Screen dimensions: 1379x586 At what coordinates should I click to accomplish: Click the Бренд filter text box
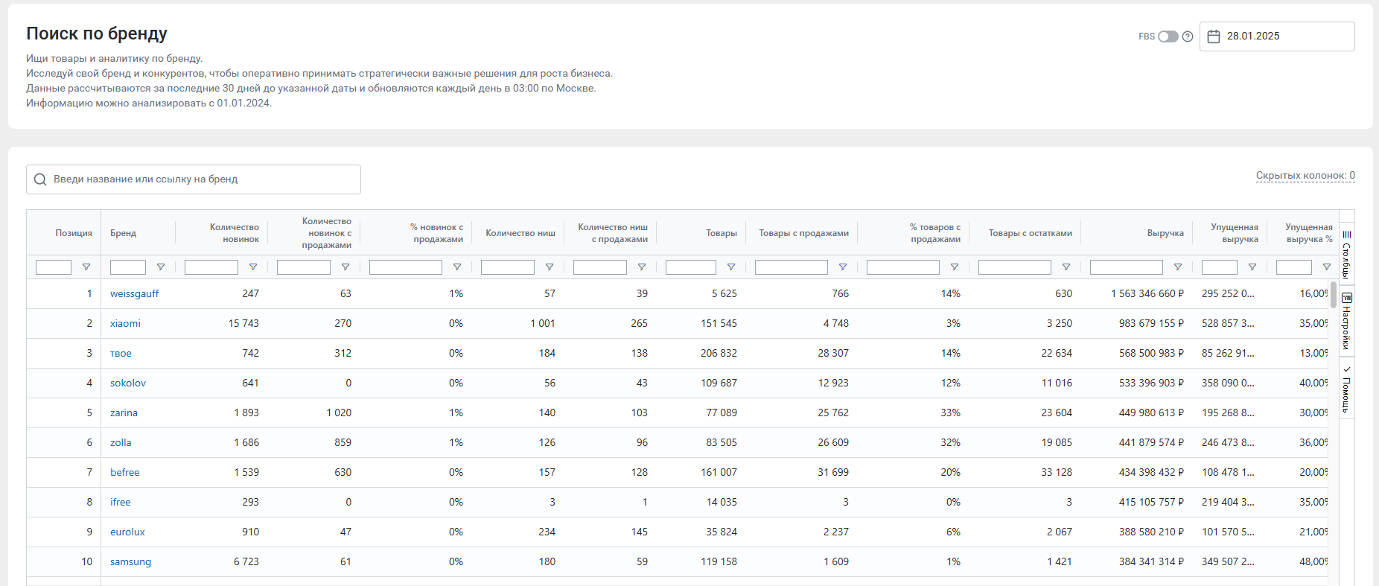tap(128, 267)
